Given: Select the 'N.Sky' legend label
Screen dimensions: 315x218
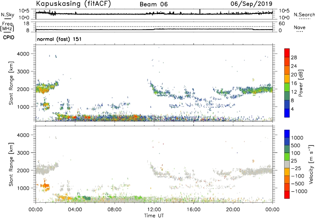Looking at the screenshot, I should [x=7, y=15].
